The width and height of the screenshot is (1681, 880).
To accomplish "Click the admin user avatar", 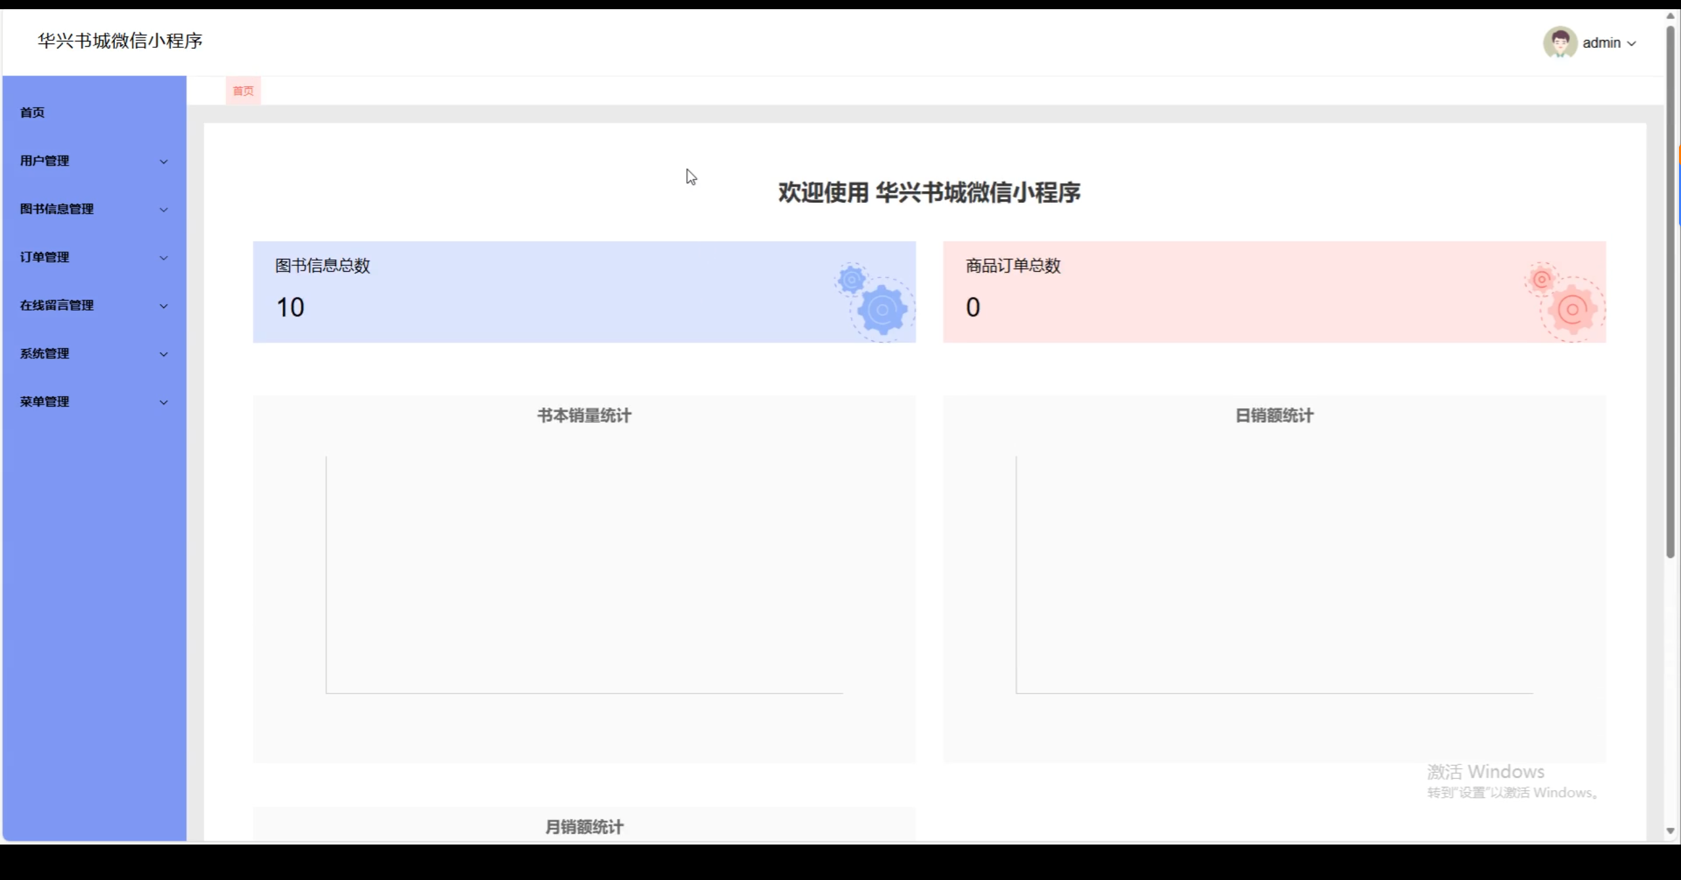I will (1560, 43).
